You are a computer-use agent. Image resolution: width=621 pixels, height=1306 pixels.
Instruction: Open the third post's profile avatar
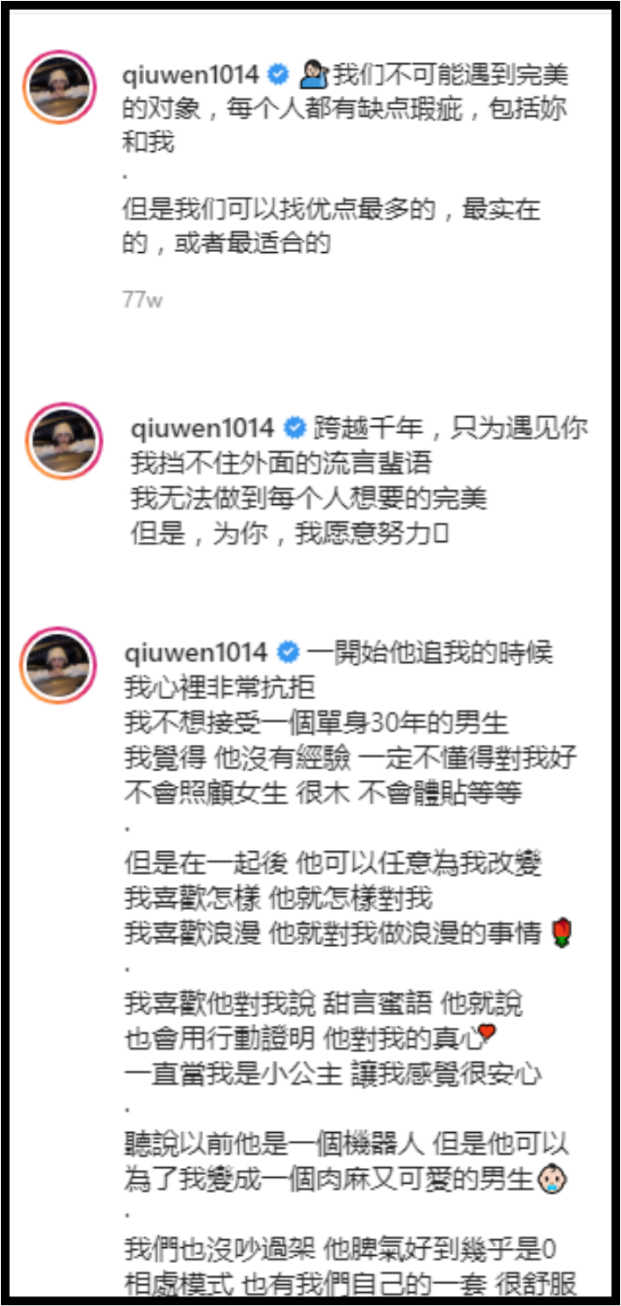[59, 665]
